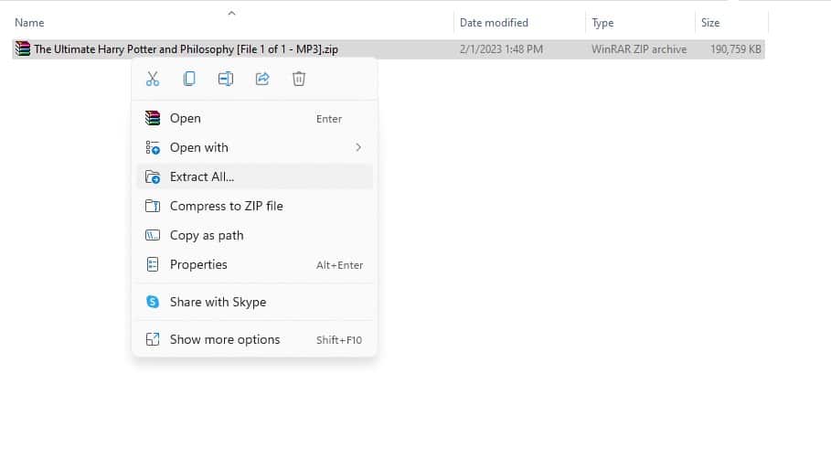
Task: Click the Skype icon in context menu
Action: [153, 302]
